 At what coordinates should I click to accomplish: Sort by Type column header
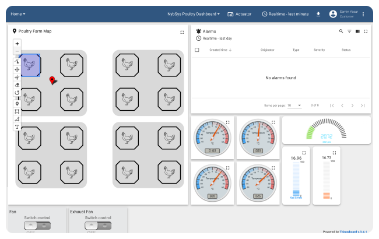(x=296, y=50)
